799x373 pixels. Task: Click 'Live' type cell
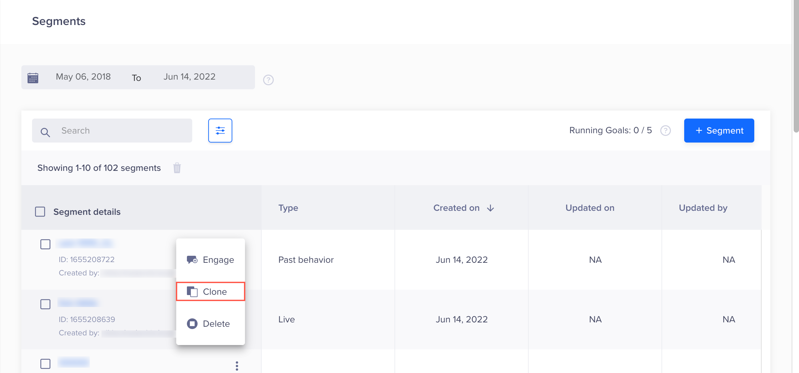pos(287,319)
